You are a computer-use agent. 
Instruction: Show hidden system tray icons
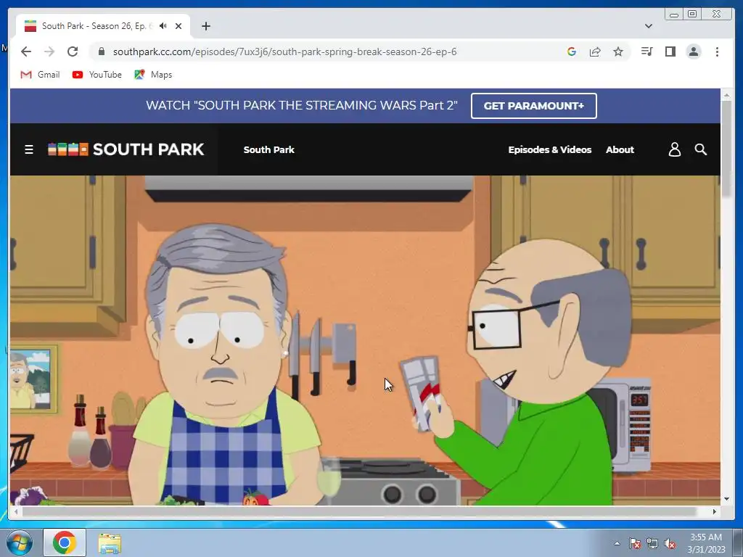pos(617,543)
